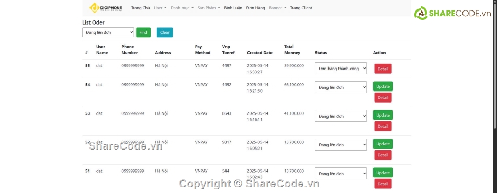Viewport: 497px width, 193px height.
Task: Click the Pay Method column header
Action: [x=202, y=50]
